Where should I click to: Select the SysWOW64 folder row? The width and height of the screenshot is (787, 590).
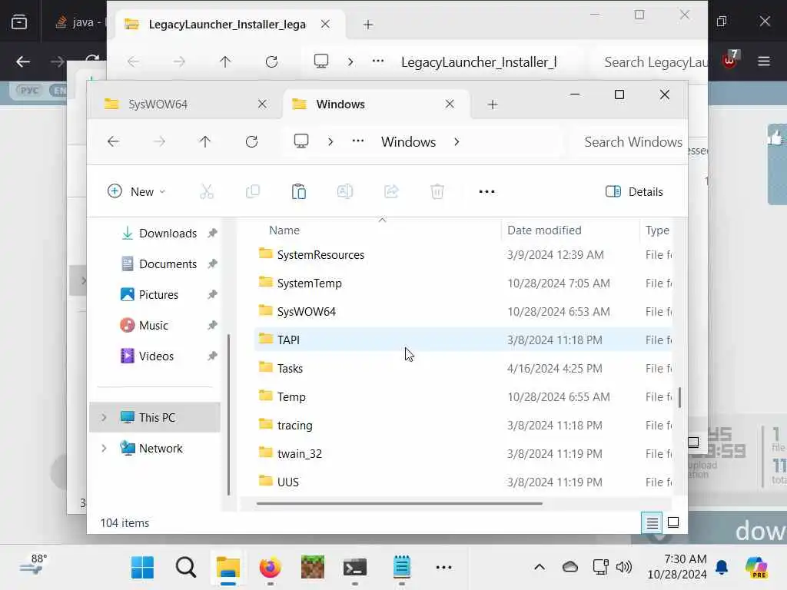pyautogui.click(x=463, y=312)
